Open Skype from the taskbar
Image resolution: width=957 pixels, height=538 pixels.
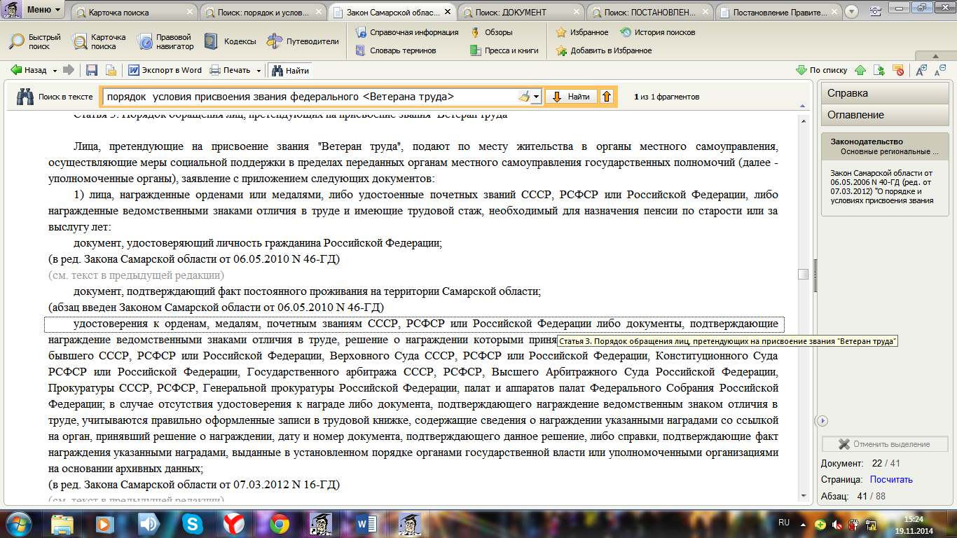click(x=191, y=524)
